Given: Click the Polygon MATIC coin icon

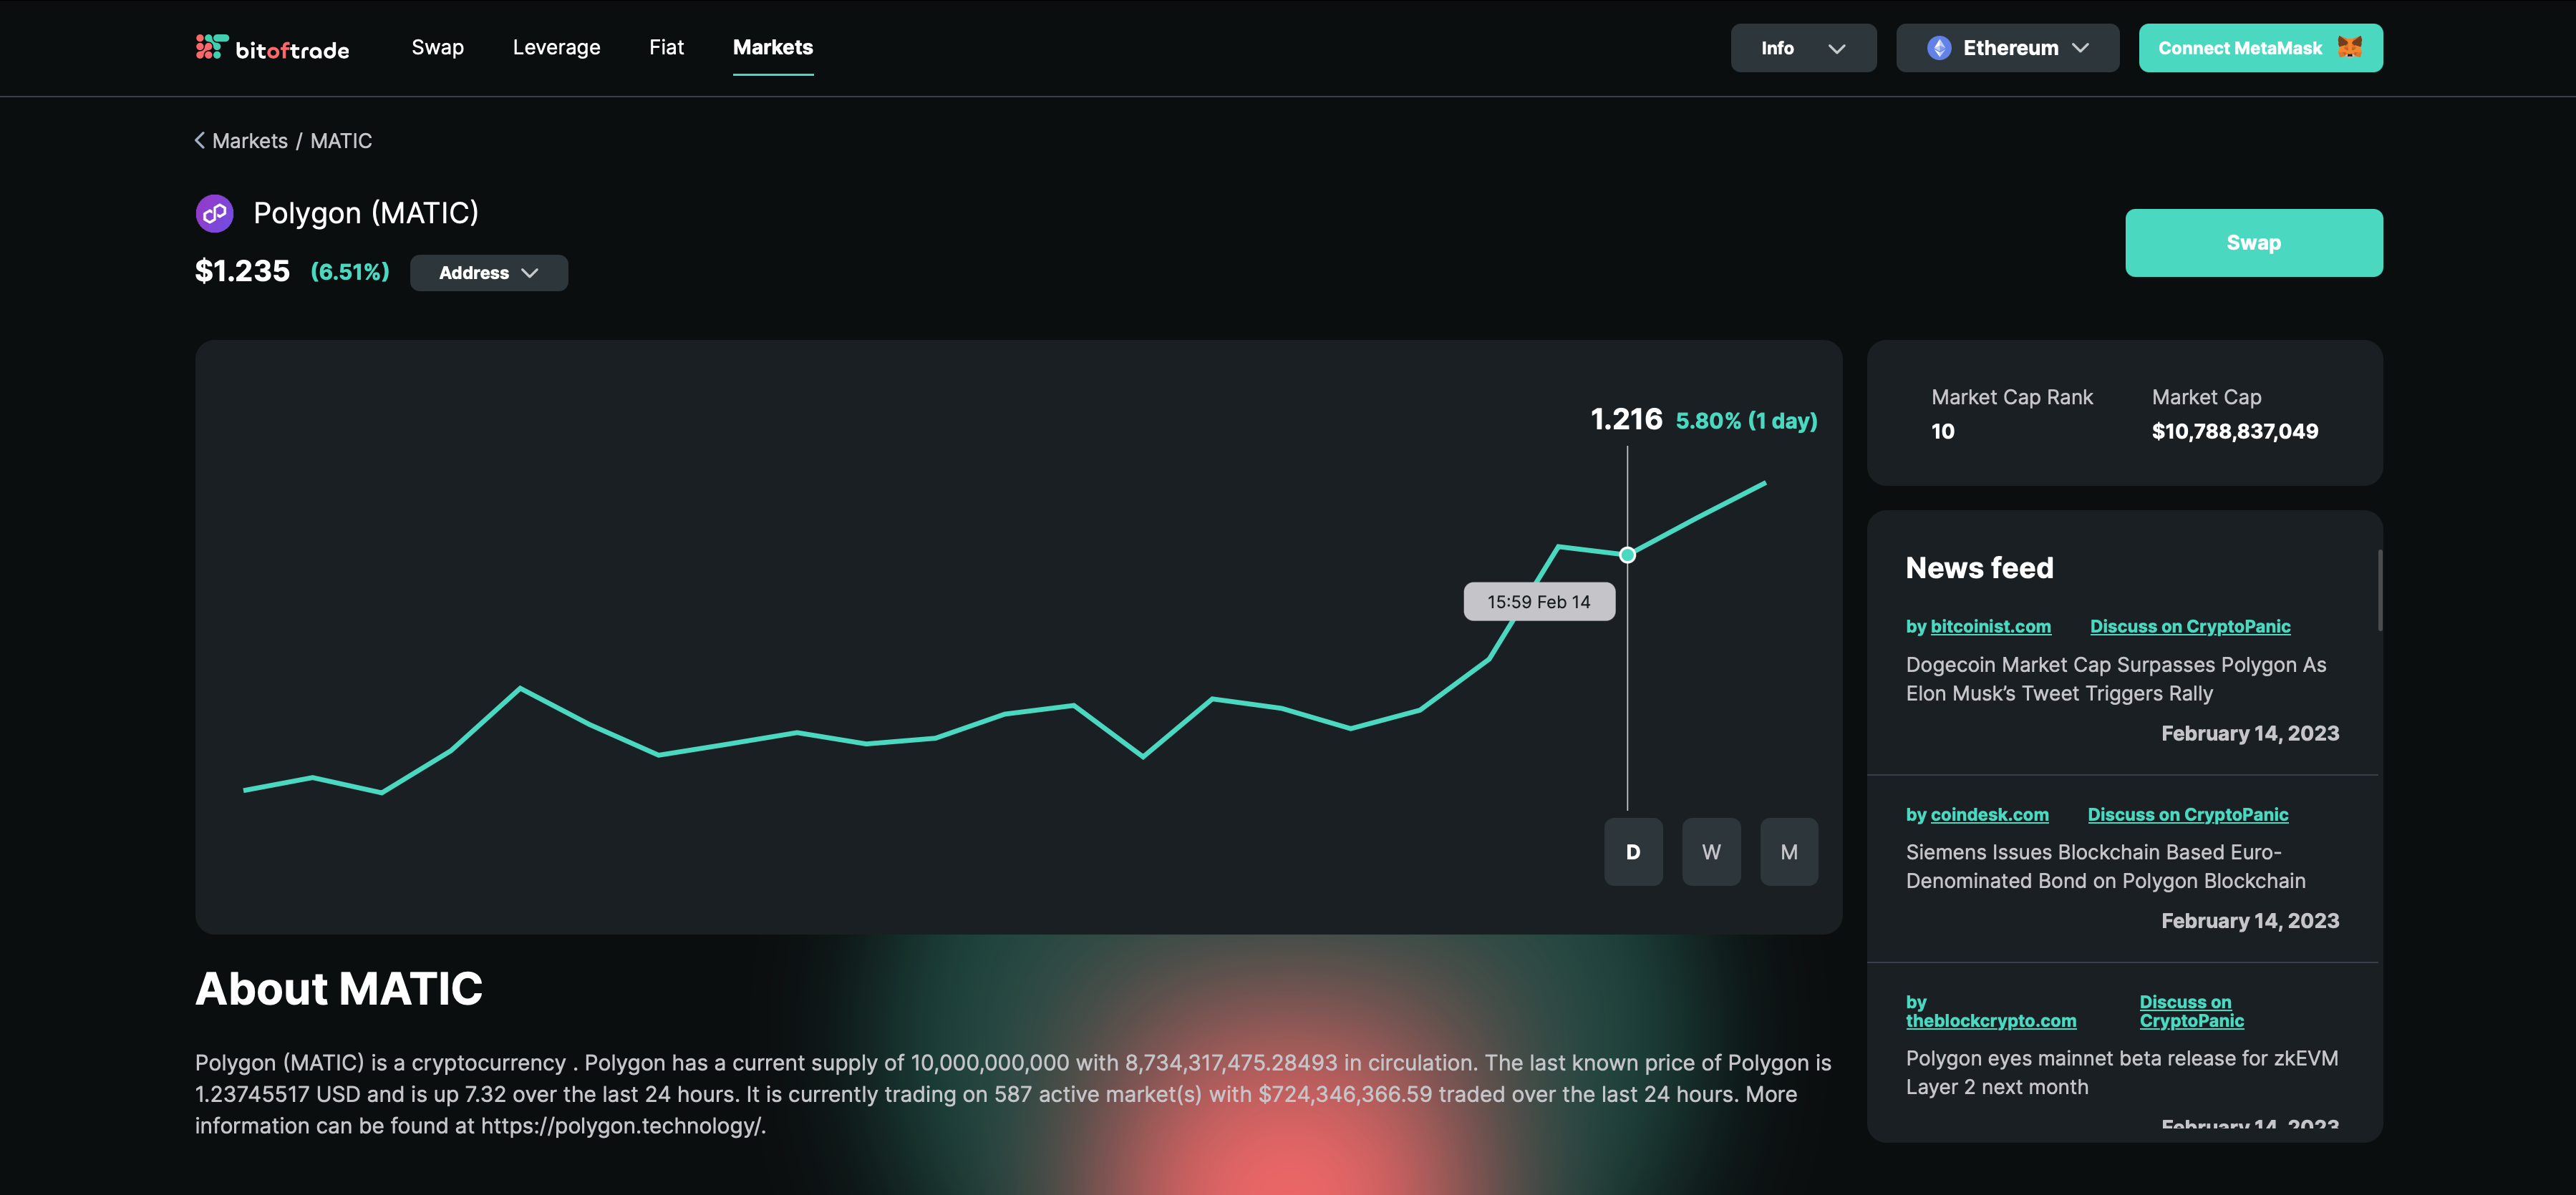Looking at the screenshot, I should tap(215, 214).
